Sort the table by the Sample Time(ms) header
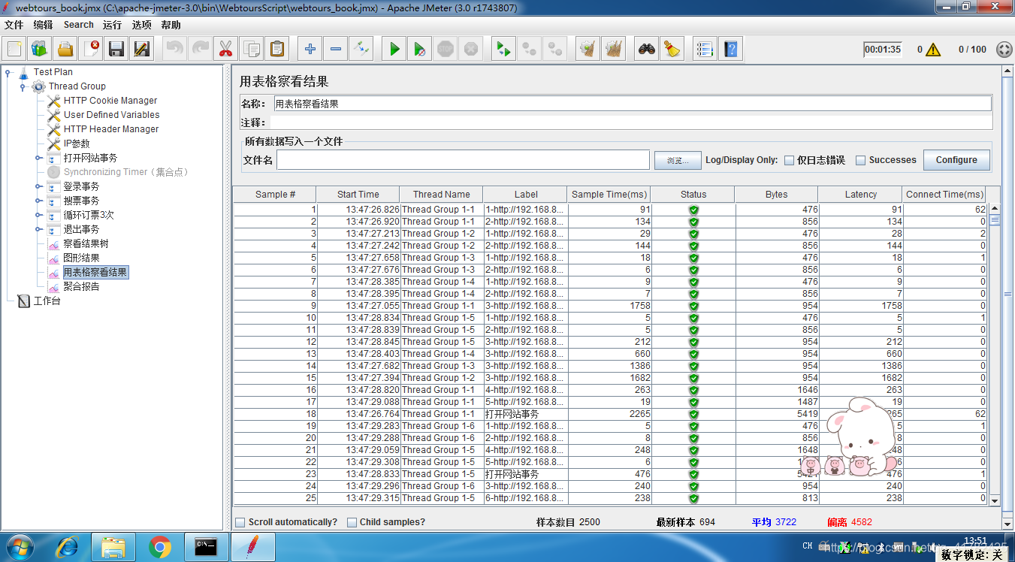1015x562 pixels. click(x=609, y=195)
